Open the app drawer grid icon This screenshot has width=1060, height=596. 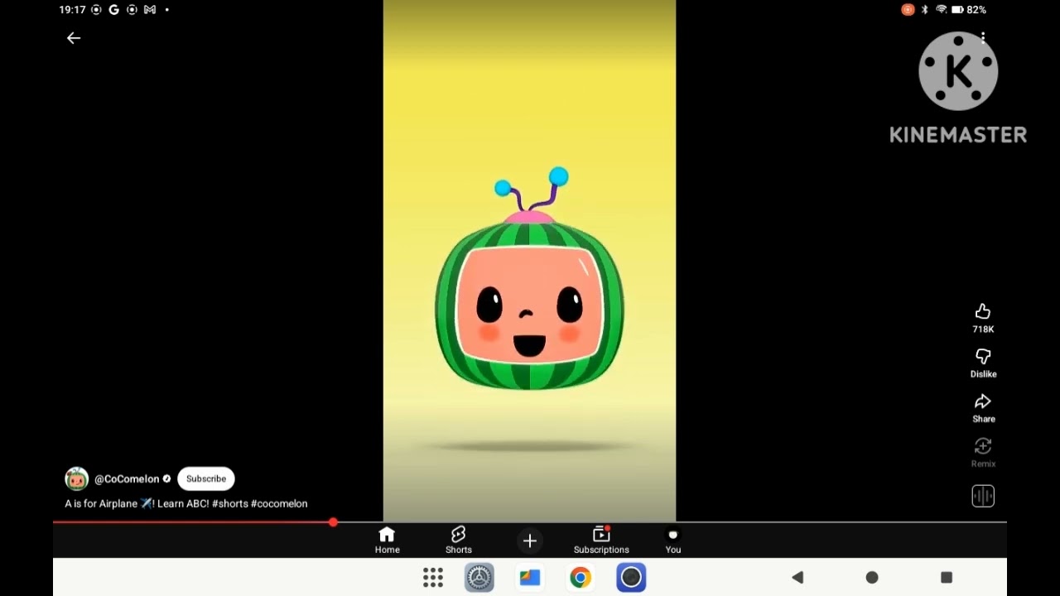tap(433, 578)
